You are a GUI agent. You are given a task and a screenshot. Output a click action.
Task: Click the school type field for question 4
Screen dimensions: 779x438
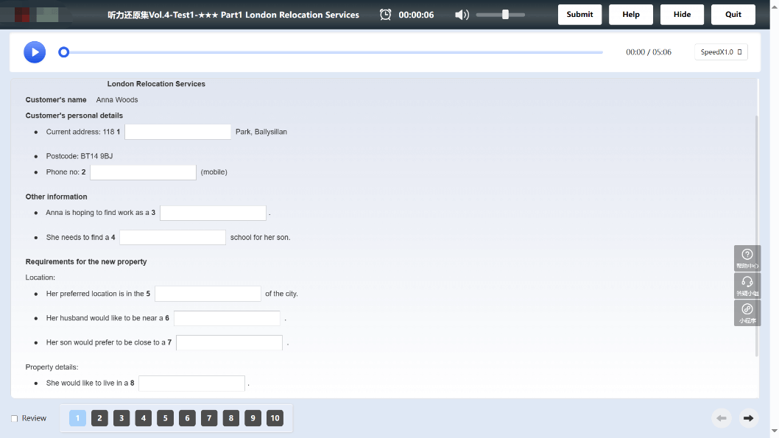pyautogui.click(x=173, y=237)
